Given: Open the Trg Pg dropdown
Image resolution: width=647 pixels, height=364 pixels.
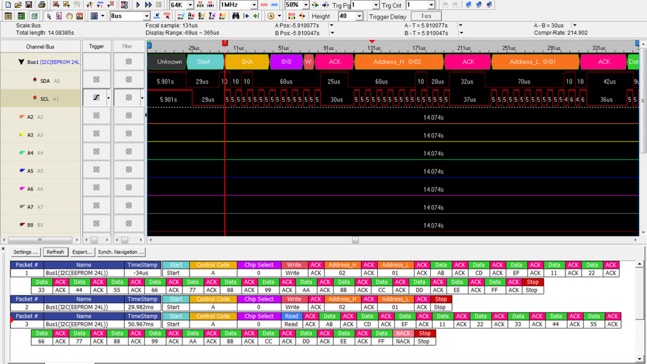Looking at the screenshot, I should 375,5.
